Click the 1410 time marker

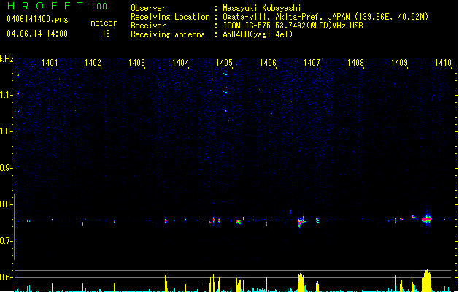pyautogui.click(x=443, y=63)
